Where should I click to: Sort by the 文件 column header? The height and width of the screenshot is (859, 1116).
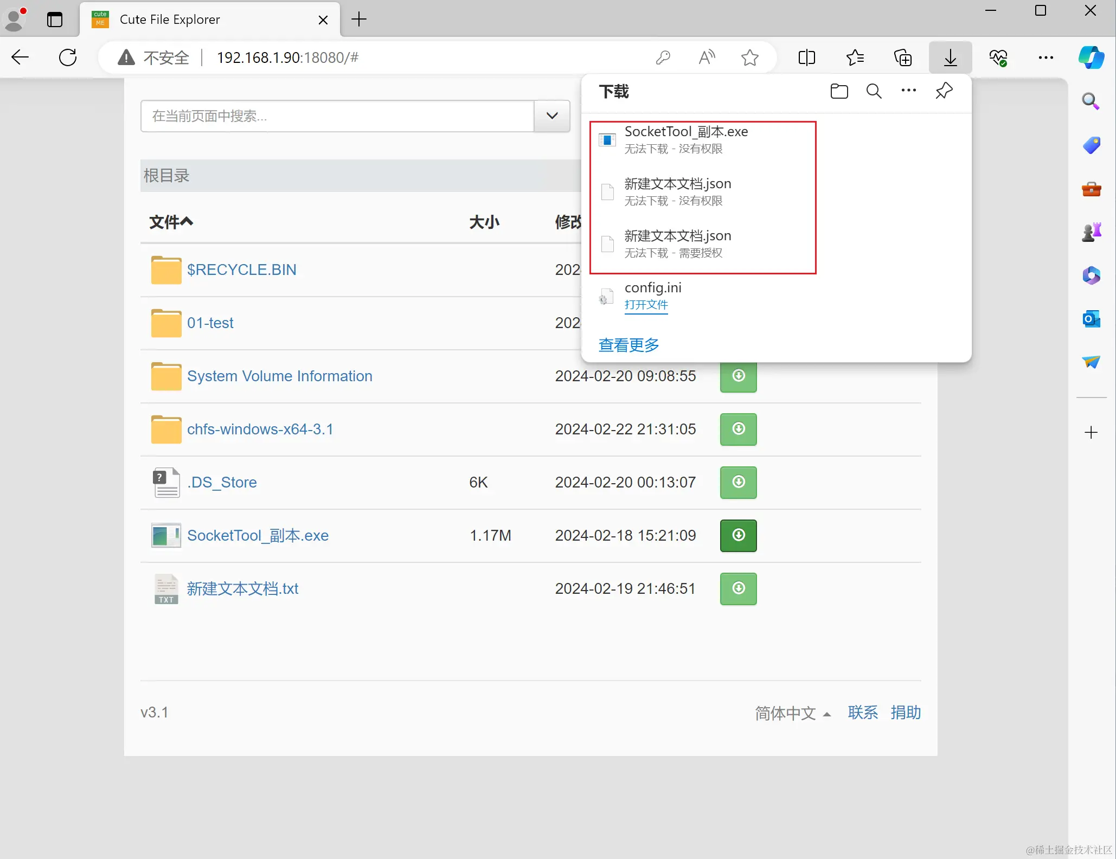171,222
